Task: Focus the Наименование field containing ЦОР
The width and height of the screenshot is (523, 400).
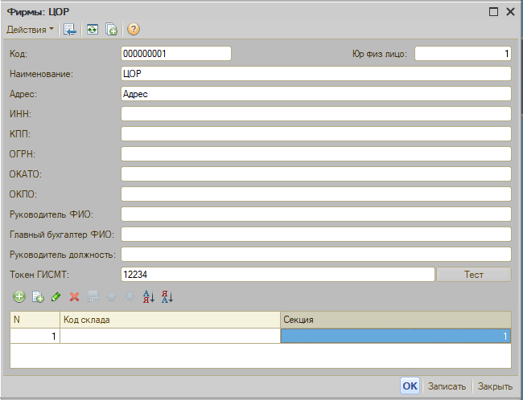Action: pos(316,74)
